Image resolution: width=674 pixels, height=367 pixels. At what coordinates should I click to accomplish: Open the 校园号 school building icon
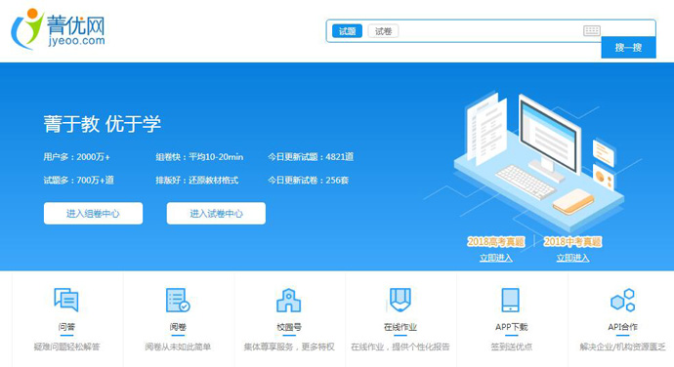(x=289, y=300)
